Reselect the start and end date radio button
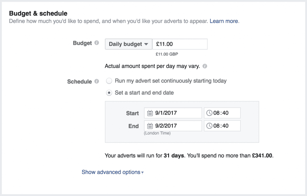Screen dimensions: 307x196 click(x=109, y=93)
